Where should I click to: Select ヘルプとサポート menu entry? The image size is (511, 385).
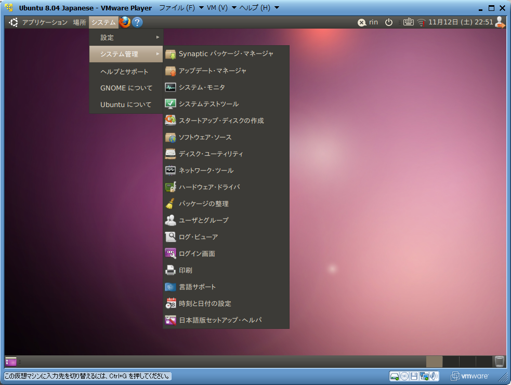point(126,72)
